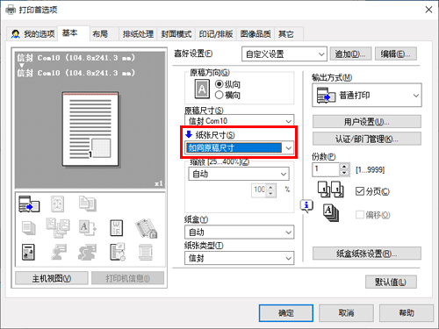Image resolution: width=439 pixels, height=329 pixels.
Task: Click printer icon in the title bar
Action: (11, 10)
